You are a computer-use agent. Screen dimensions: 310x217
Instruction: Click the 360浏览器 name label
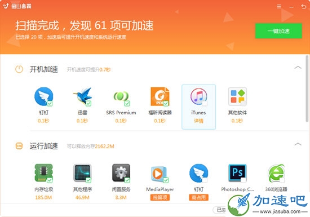(x=276, y=189)
